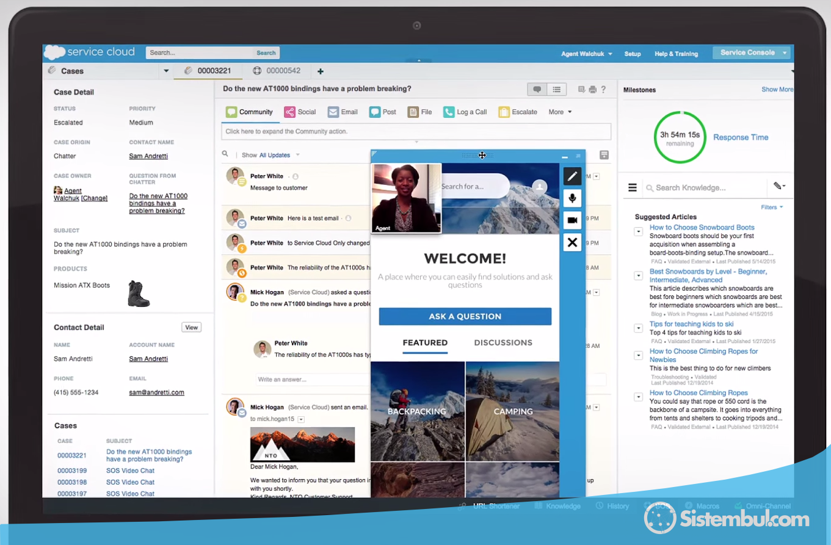
Task: Expand the More actions dropdown
Action: (560, 112)
